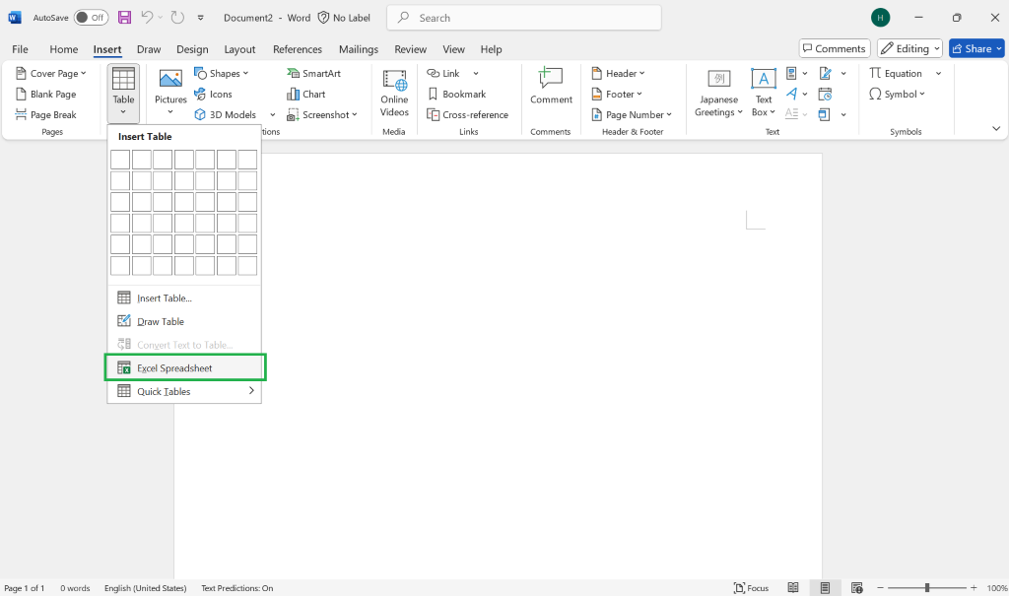Switch to the Design tab
1009x596 pixels.
point(192,49)
